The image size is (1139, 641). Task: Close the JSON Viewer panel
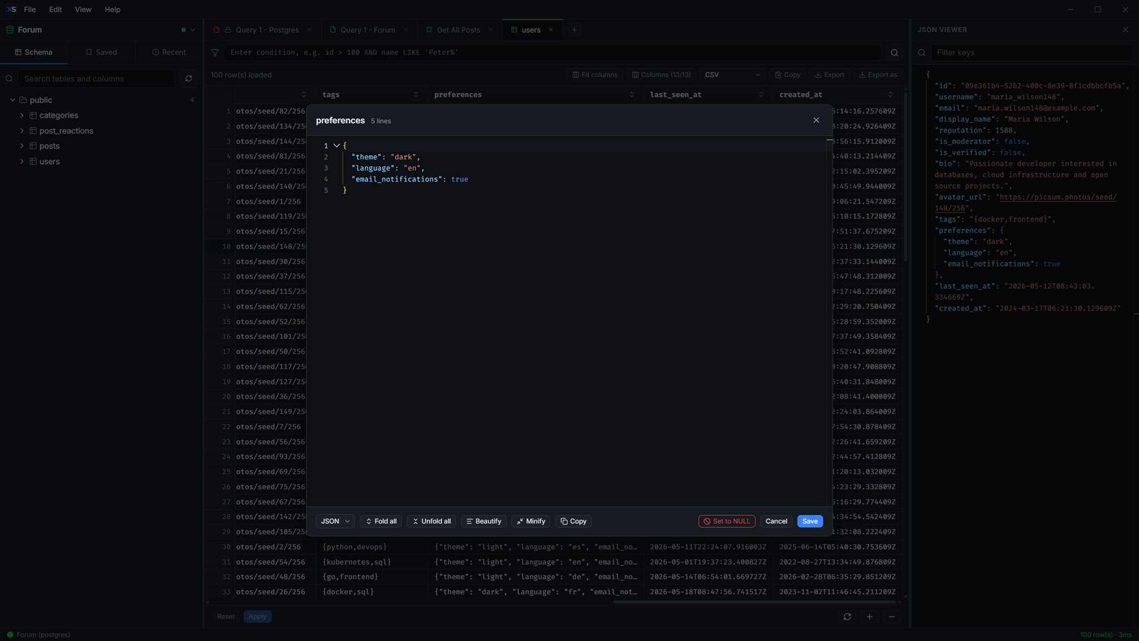pos(1125,30)
